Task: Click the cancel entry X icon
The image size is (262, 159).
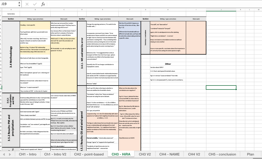Action: (x=27, y=4)
